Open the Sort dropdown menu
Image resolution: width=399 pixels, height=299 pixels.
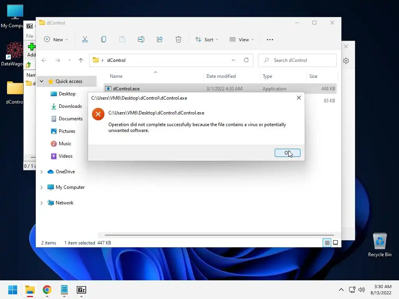207,39
